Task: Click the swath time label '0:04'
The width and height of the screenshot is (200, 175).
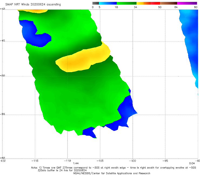Action: (x=192, y=163)
